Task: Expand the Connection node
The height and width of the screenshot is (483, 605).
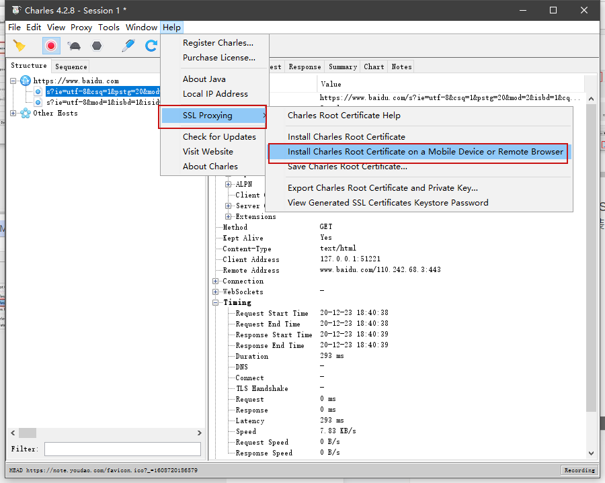Action: coord(215,281)
